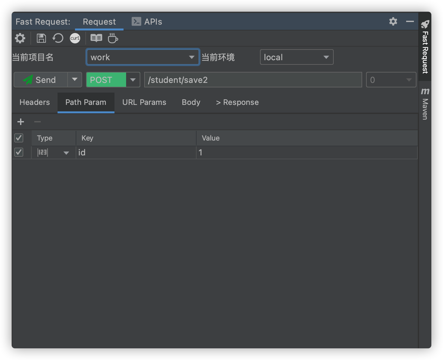
Task: Uncheck the id row checkbox
Action: click(x=19, y=152)
